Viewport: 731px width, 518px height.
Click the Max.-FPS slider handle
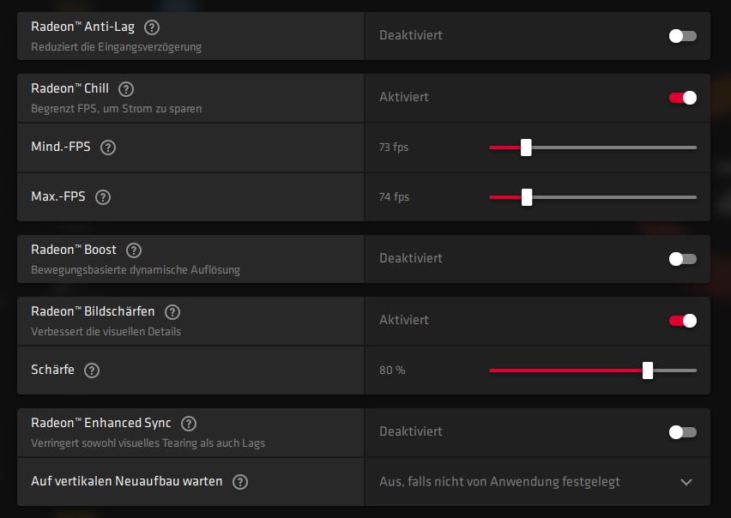point(527,197)
